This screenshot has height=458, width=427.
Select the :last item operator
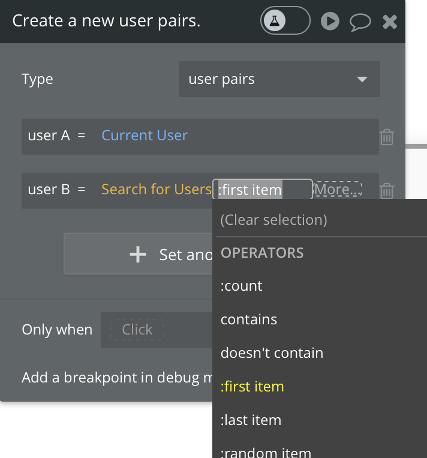(251, 420)
